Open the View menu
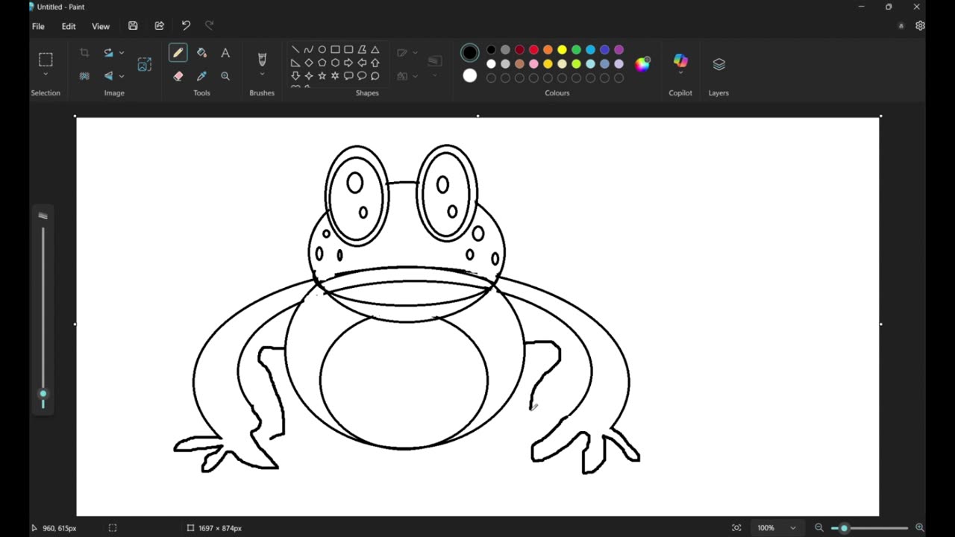This screenshot has height=537, width=955. [x=101, y=26]
